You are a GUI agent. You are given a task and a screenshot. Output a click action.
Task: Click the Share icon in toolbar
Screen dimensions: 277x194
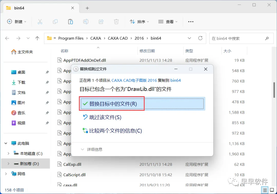(x=101, y=22)
